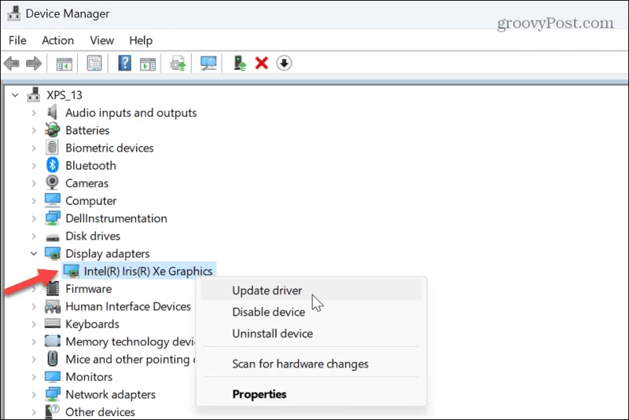Select the XPS_13 root label
629x420 pixels.
click(x=64, y=95)
